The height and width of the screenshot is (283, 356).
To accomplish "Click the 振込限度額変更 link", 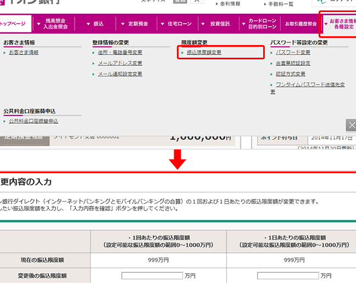I will click(x=204, y=53).
